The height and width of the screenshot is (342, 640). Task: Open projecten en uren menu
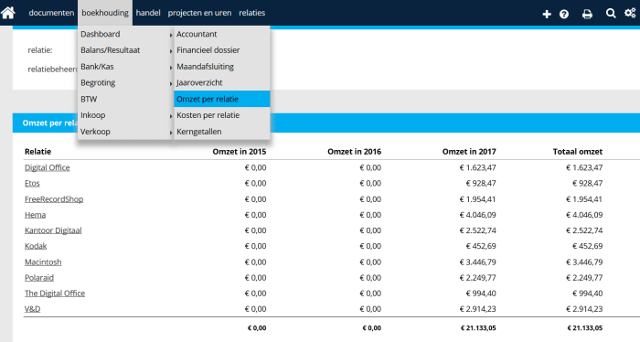[199, 13]
